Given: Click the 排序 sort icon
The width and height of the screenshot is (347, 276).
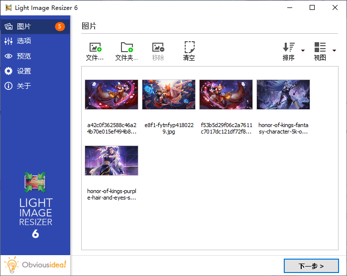Looking at the screenshot, I should coord(289,47).
